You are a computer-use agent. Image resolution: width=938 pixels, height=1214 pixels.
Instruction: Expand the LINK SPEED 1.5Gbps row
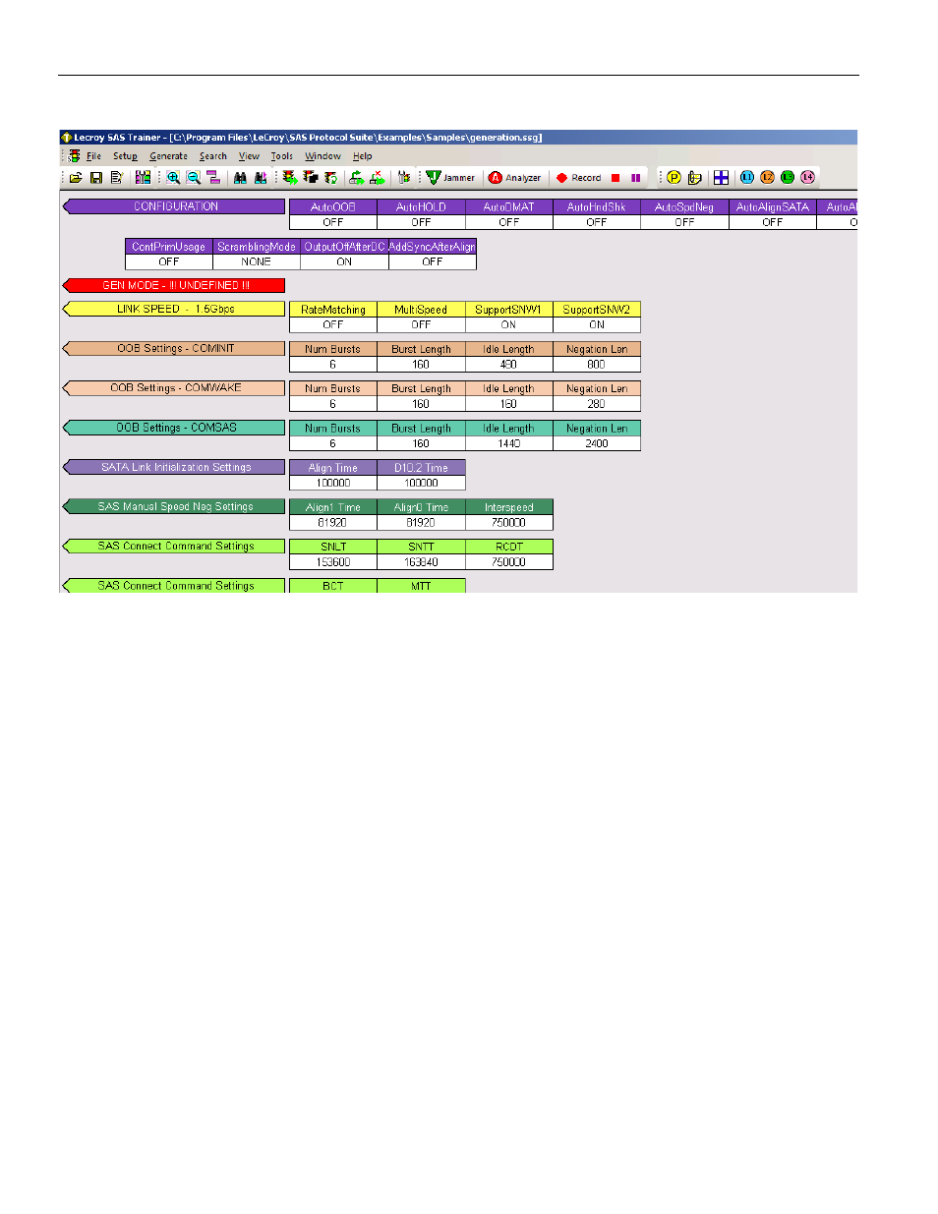pos(174,309)
